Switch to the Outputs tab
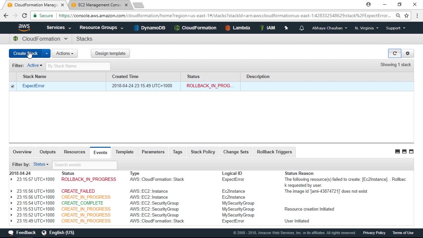Image resolution: width=423 pixels, height=238 pixels. click(x=48, y=152)
